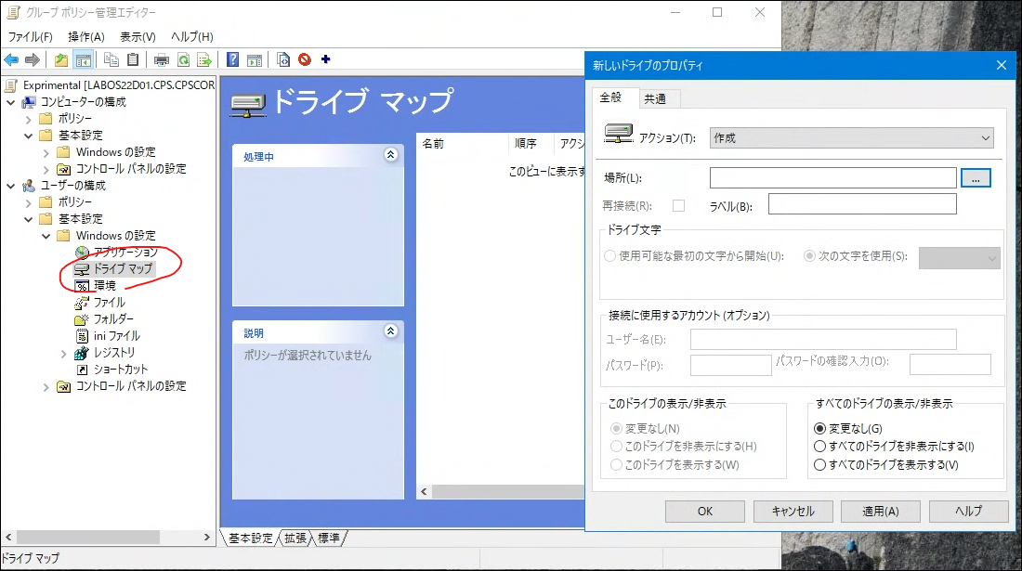Select 次の文字を使用 radio button
The image size is (1022, 571).
[x=809, y=256]
